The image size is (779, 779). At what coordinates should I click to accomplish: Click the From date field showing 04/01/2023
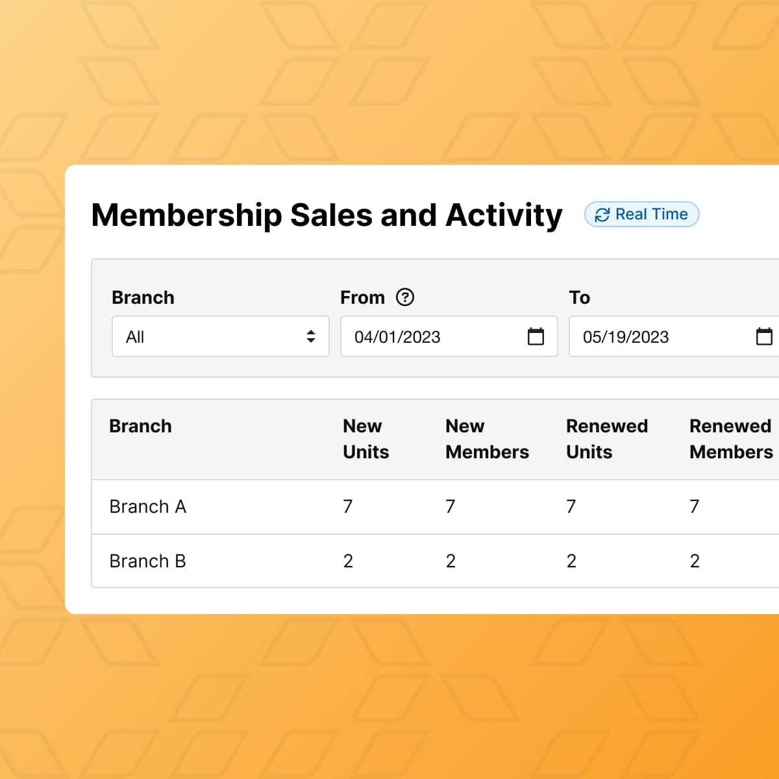(x=428, y=336)
